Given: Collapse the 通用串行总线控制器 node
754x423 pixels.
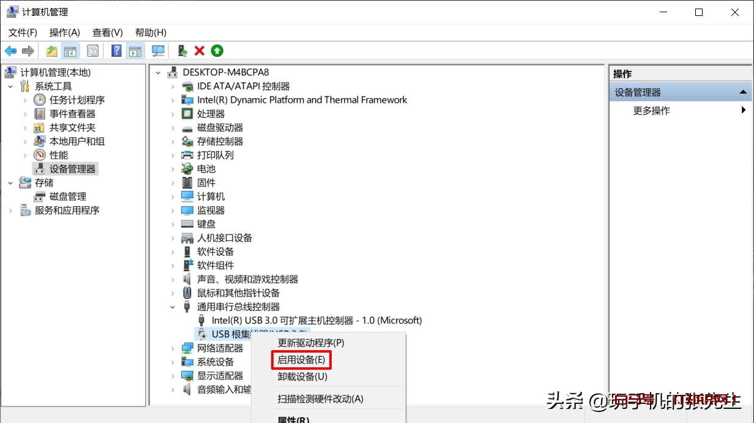Looking at the screenshot, I should click(x=173, y=307).
